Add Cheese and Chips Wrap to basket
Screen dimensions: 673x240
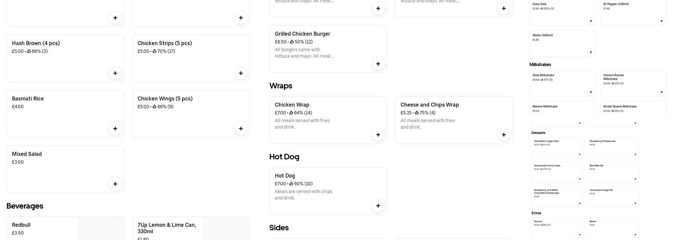(504, 135)
